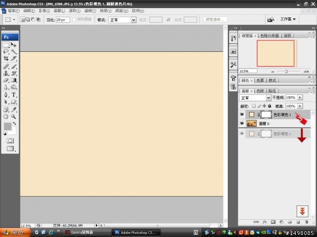Select the Hand tool
The width and height of the screenshot is (317, 237).
click(6, 117)
